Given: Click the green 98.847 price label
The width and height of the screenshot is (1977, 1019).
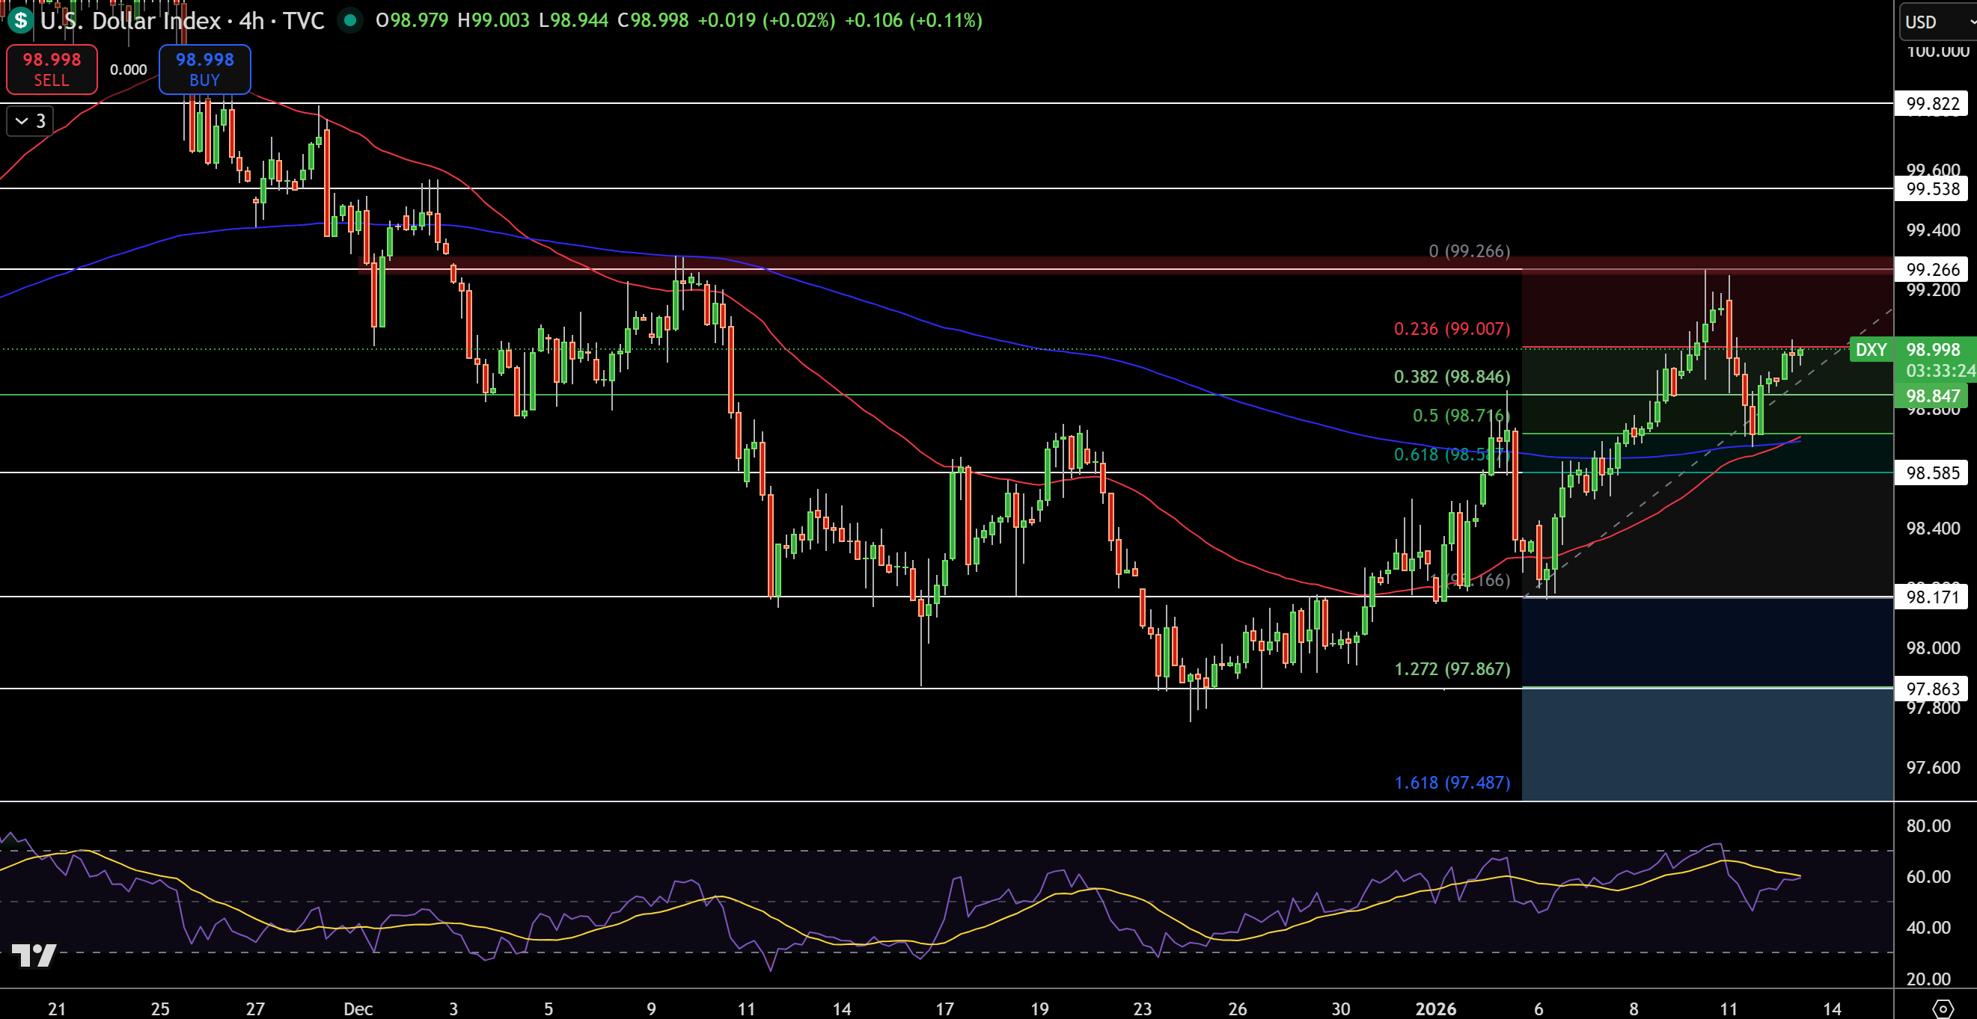Looking at the screenshot, I should click(1935, 396).
